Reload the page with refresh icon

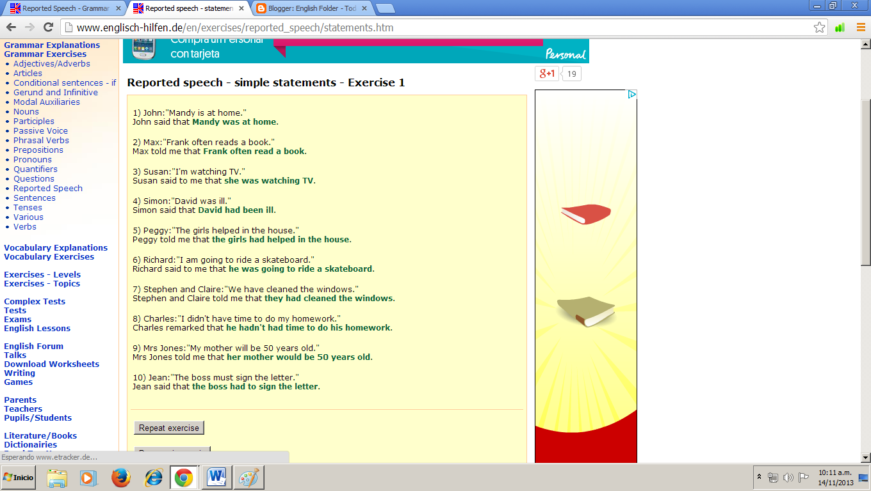[x=48, y=27]
